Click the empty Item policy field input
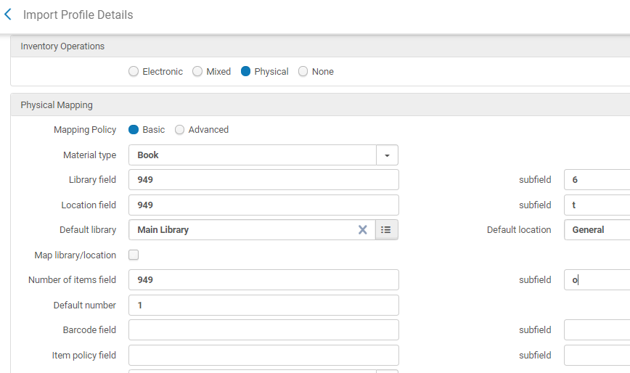This screenshot has width=630, height=373. coord(263,356)
